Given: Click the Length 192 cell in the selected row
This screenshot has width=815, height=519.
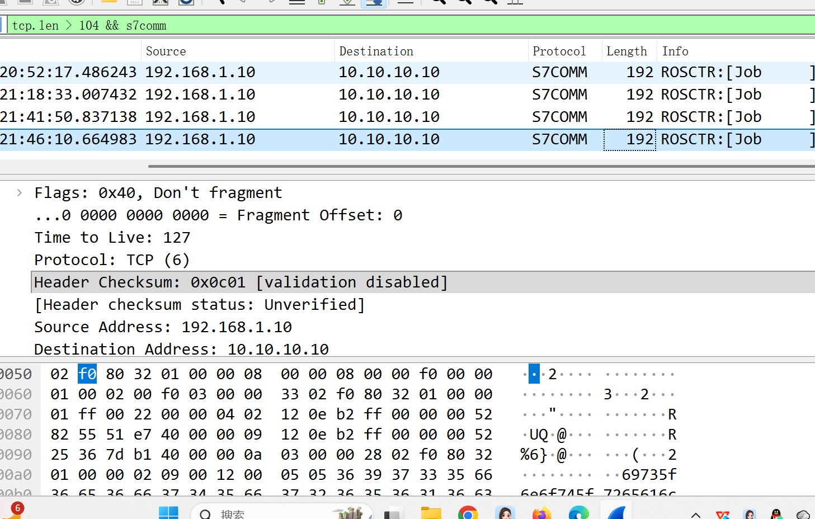Looking at the screenshot, I should click(x=629, y=139).
